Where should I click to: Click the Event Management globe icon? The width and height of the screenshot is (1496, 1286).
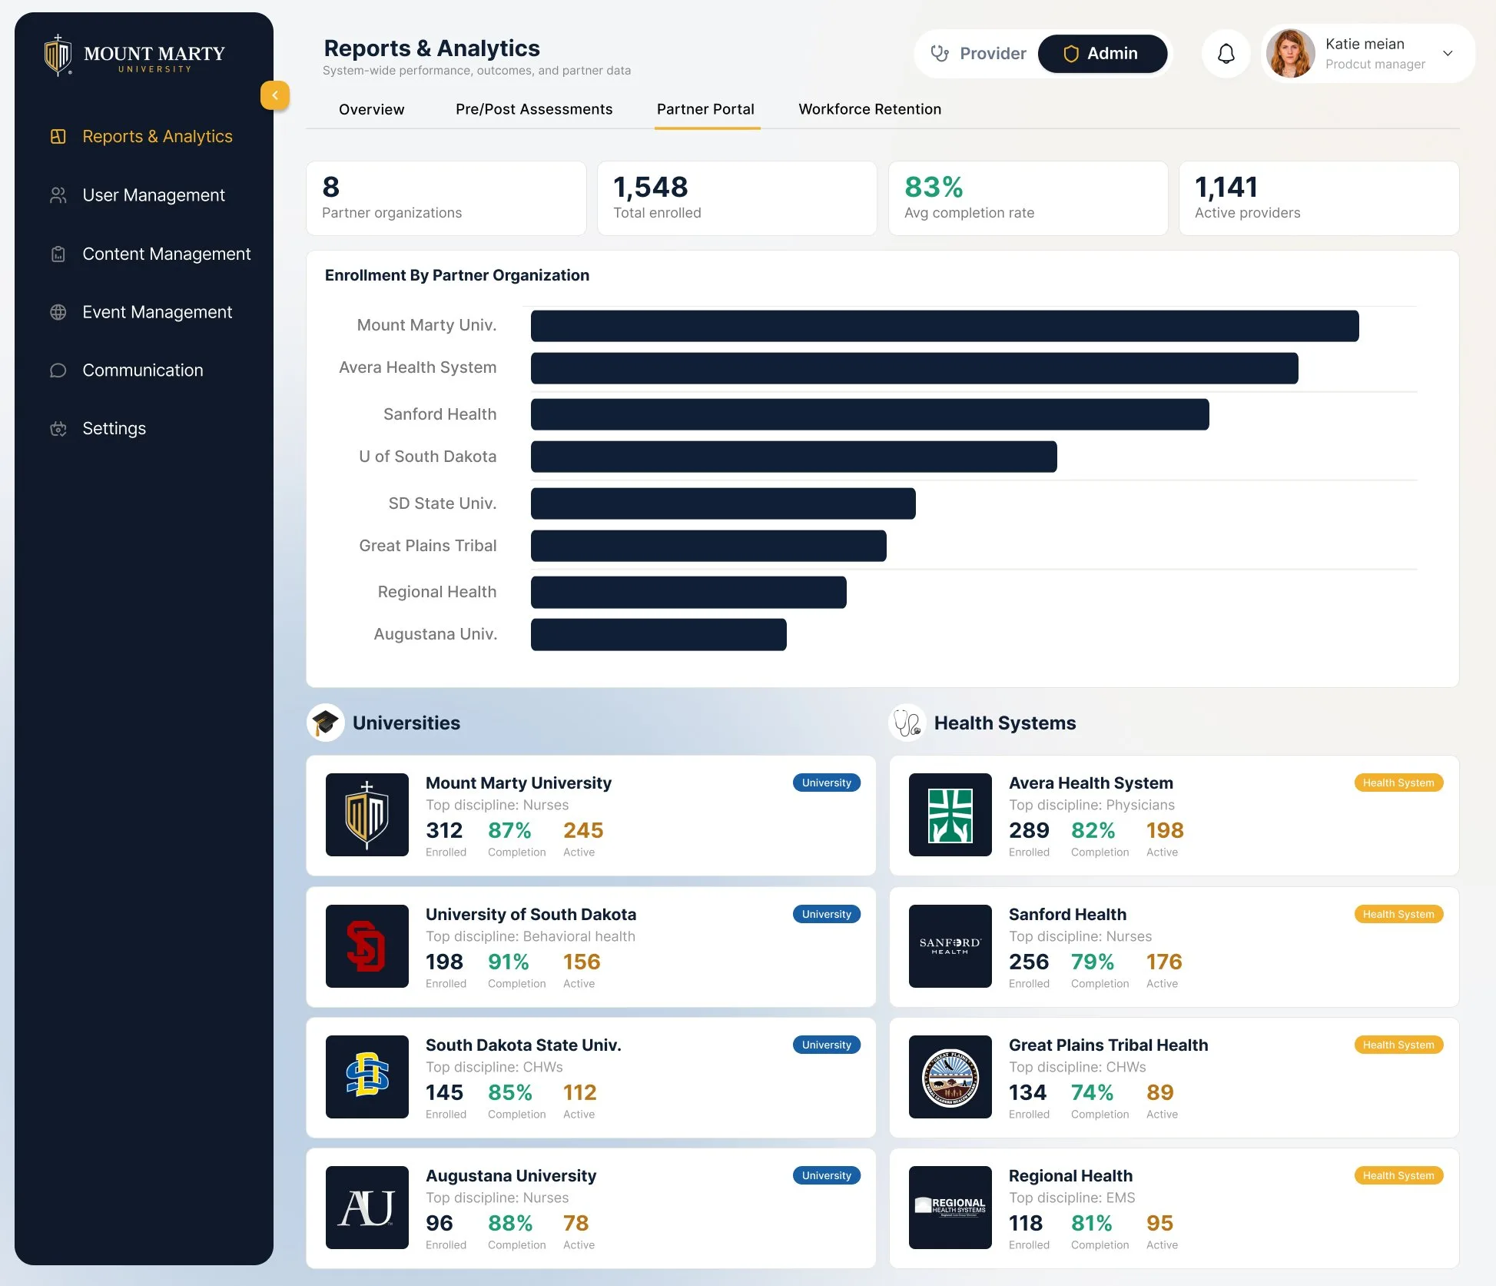click(x=58, y=312)
